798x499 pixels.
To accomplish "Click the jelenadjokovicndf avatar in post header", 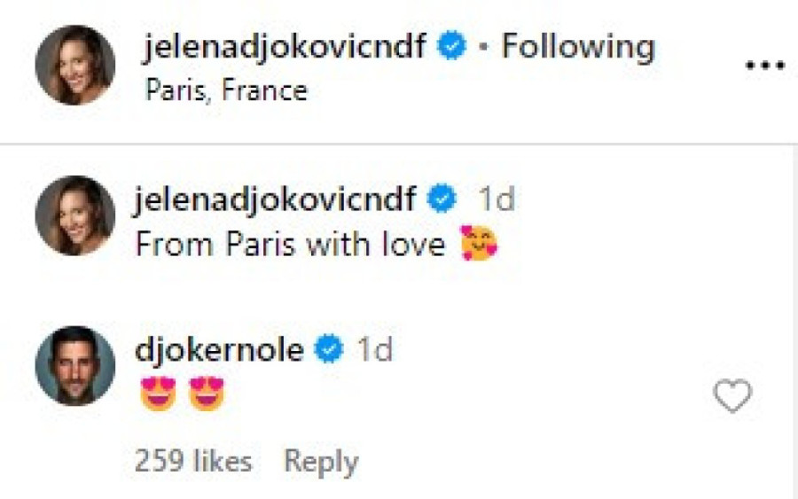I will coord(75,65).
